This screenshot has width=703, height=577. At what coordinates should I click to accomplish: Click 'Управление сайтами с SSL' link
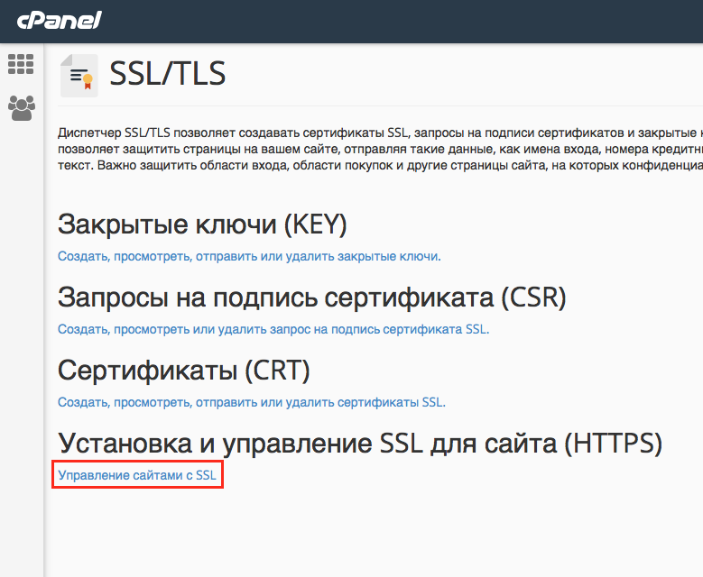pos(137,475)
